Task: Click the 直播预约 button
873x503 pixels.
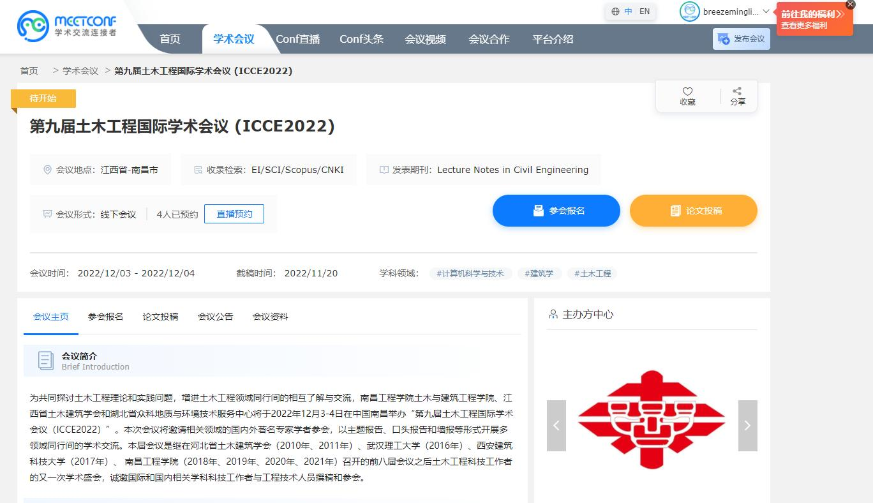Action: coord(234,214)
